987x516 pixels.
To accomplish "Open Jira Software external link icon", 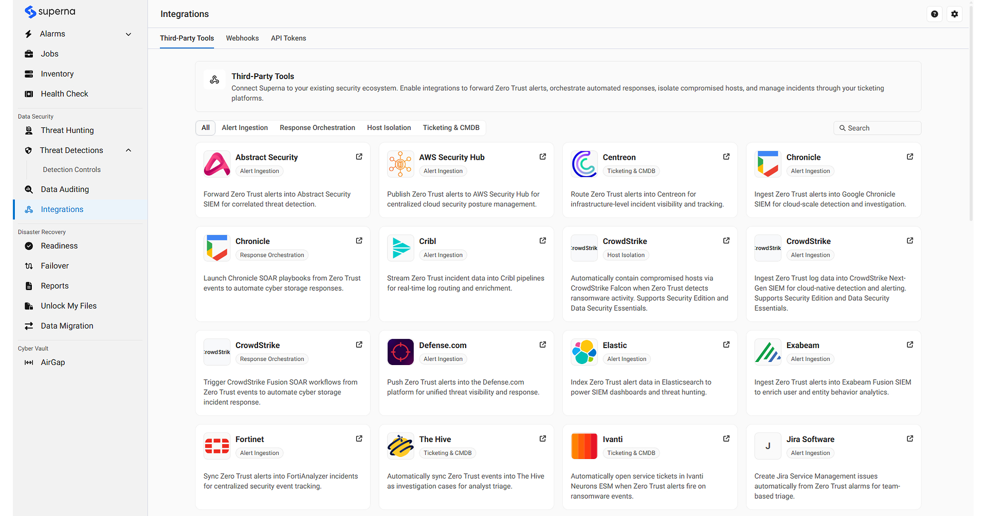I will coord(910,438).
